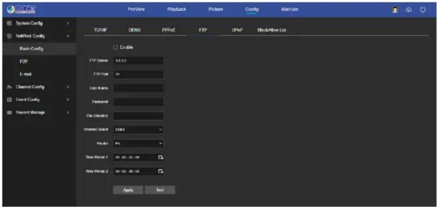
Task: Switch to the Playback tab
Action: [176, 9]
